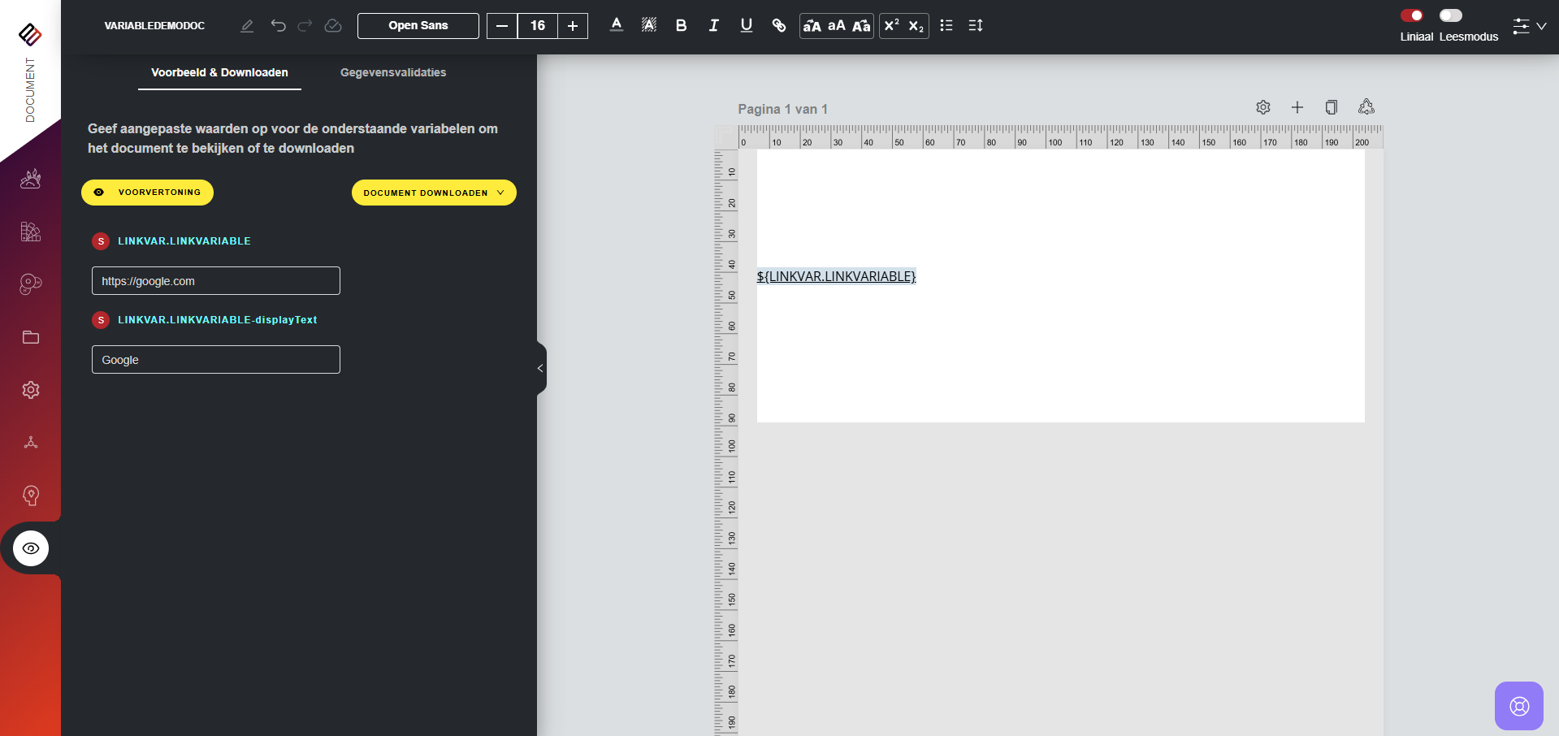Select the Voorbeeld & Downloaden tab
Screen dimensions: 1559x736
pyautogui.click(x=219, y=72)
